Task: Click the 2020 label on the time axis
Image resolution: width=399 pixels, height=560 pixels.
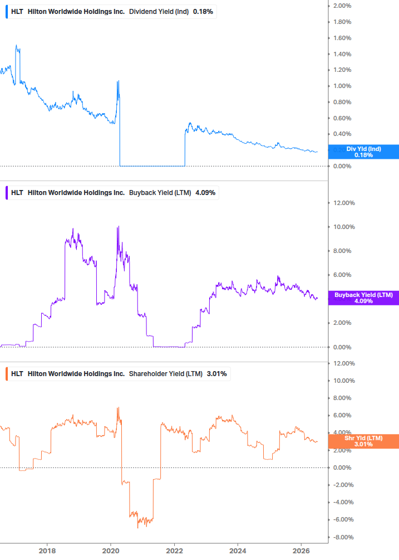Action: (111, 551)
